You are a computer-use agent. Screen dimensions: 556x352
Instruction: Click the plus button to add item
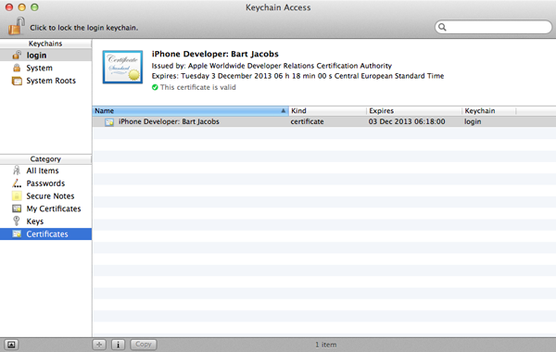(99, 345)
